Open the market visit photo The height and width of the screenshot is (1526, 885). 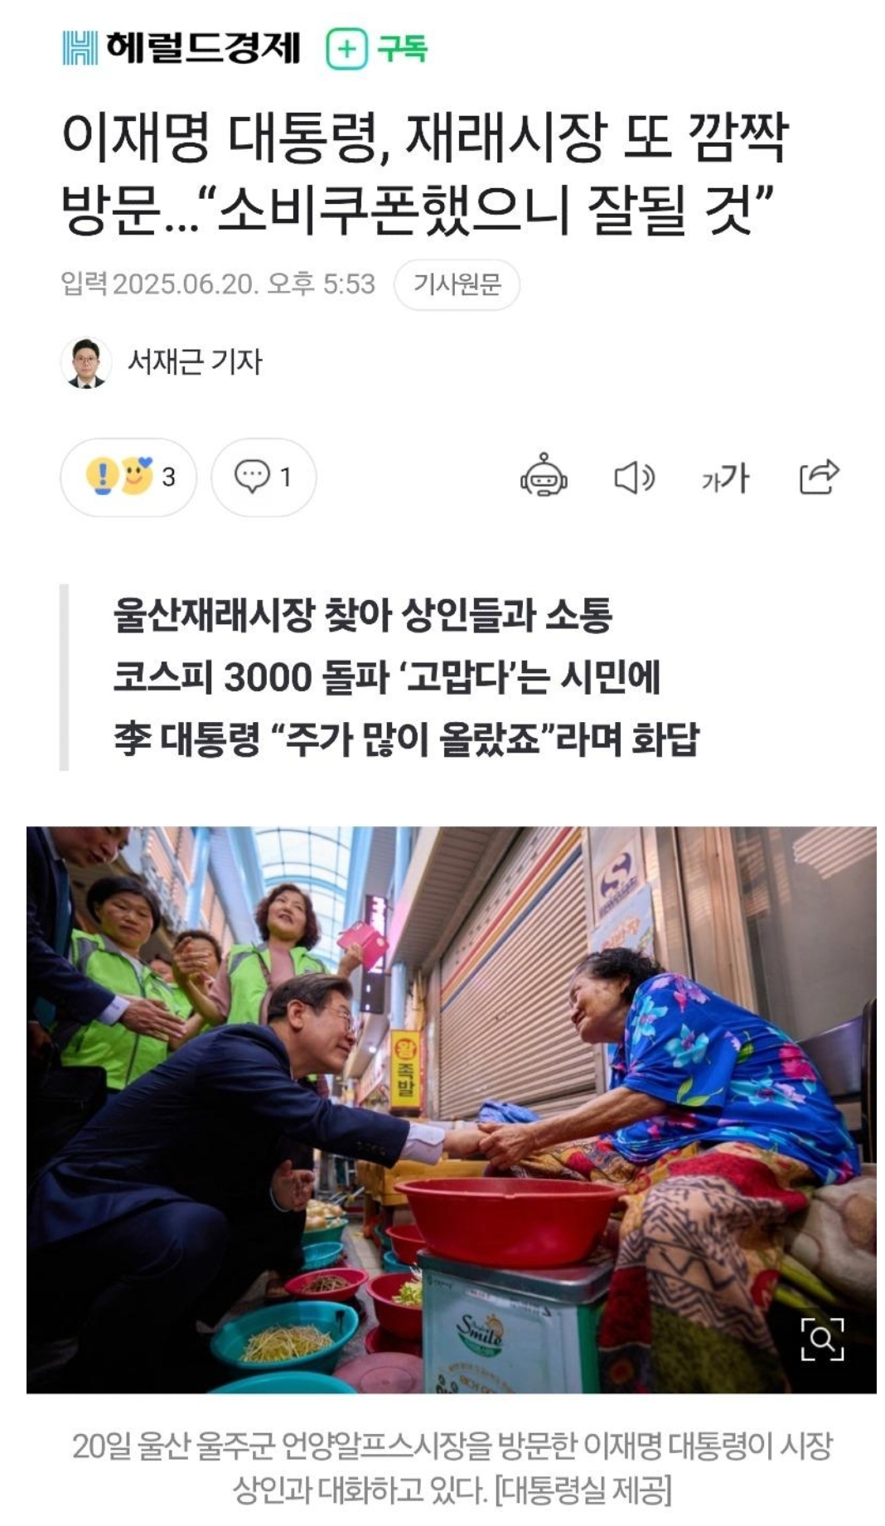tap(452, 1110)
